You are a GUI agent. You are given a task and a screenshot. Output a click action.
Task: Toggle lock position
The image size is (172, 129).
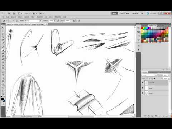pyautogui.click(x=152, y=78)
